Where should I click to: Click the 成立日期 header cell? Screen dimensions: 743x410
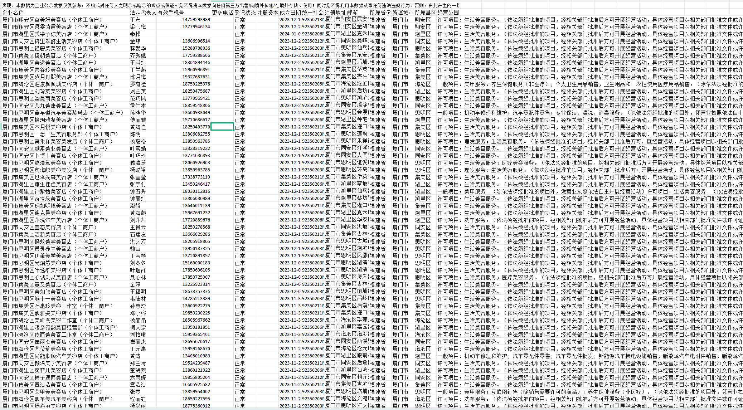pyautogui.click(x=290, y=13)
